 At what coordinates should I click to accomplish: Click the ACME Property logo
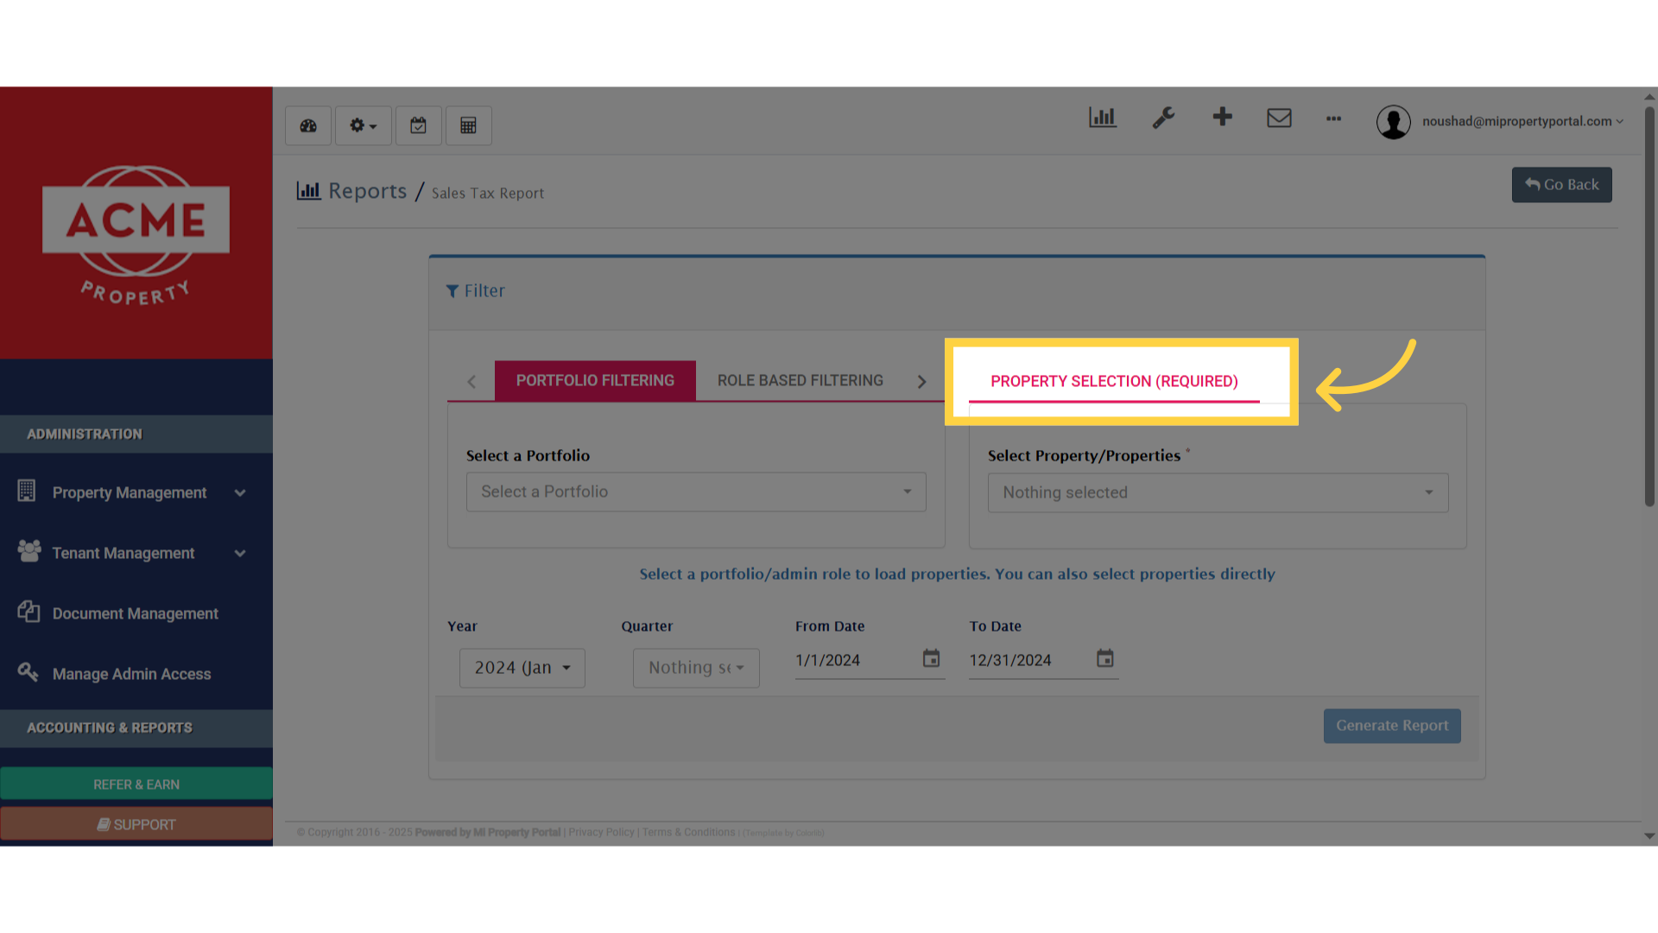pyautogui.click(x=136, y=235)
